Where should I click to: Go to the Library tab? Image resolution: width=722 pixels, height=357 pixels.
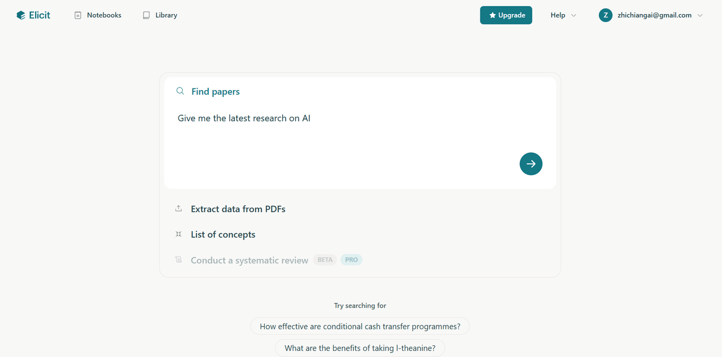[160, 15]
